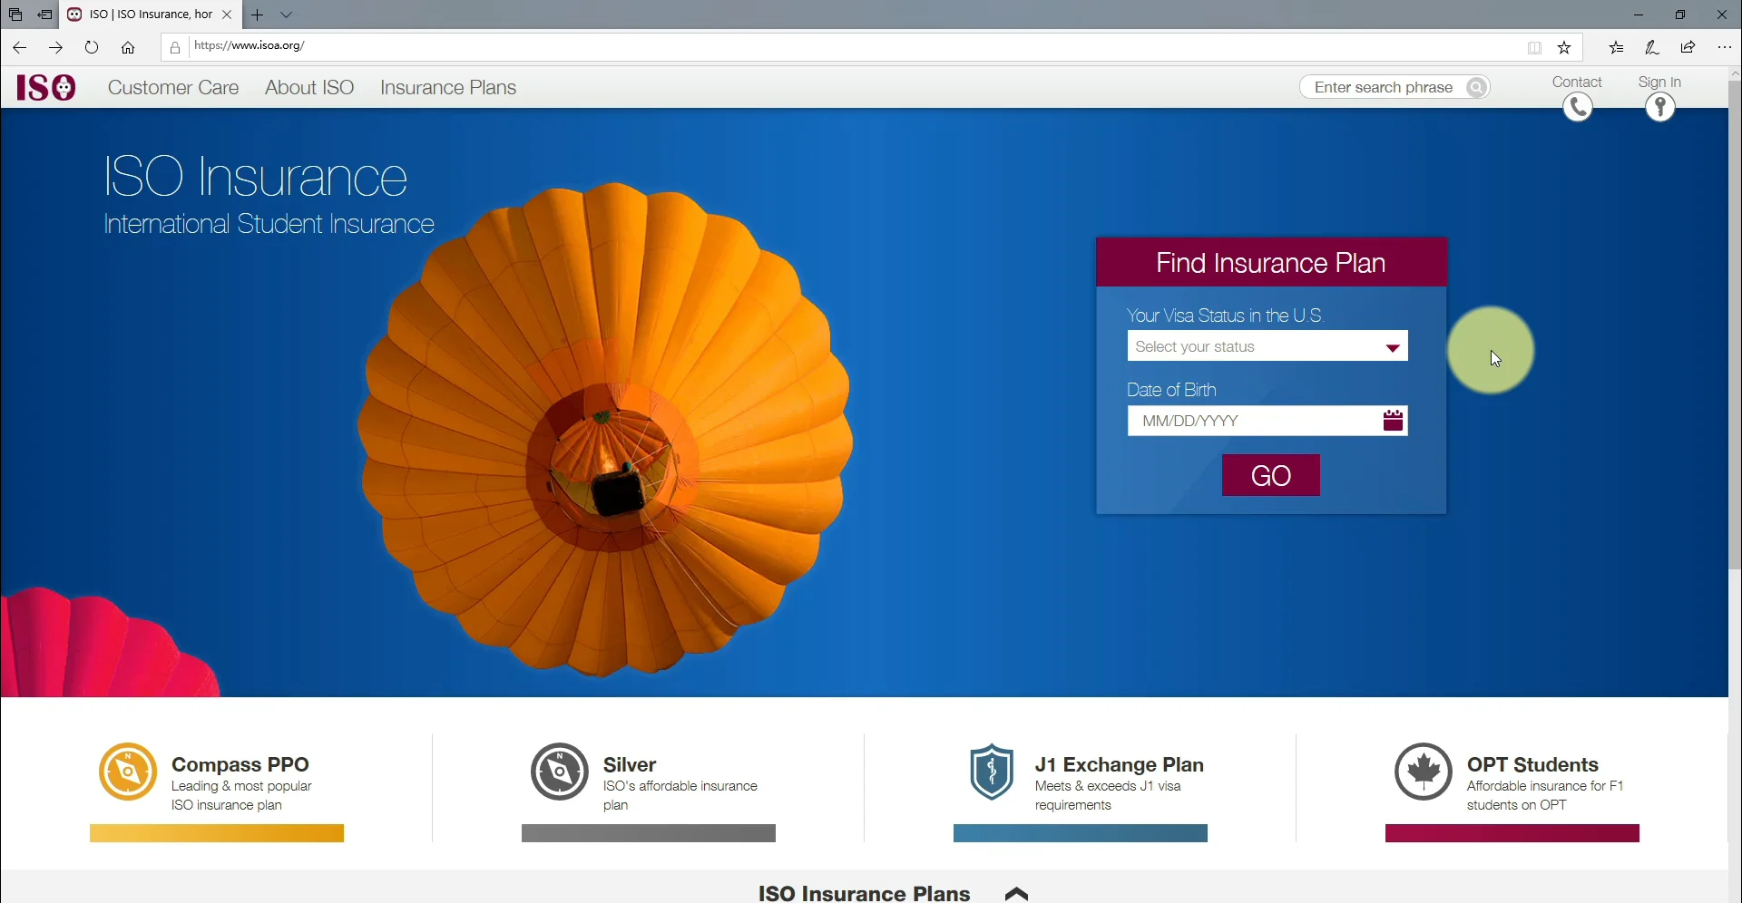1742x903 pixels.
Task: Collapse the ISO Insurance Plans chevron
Action: click(1016, 894)
